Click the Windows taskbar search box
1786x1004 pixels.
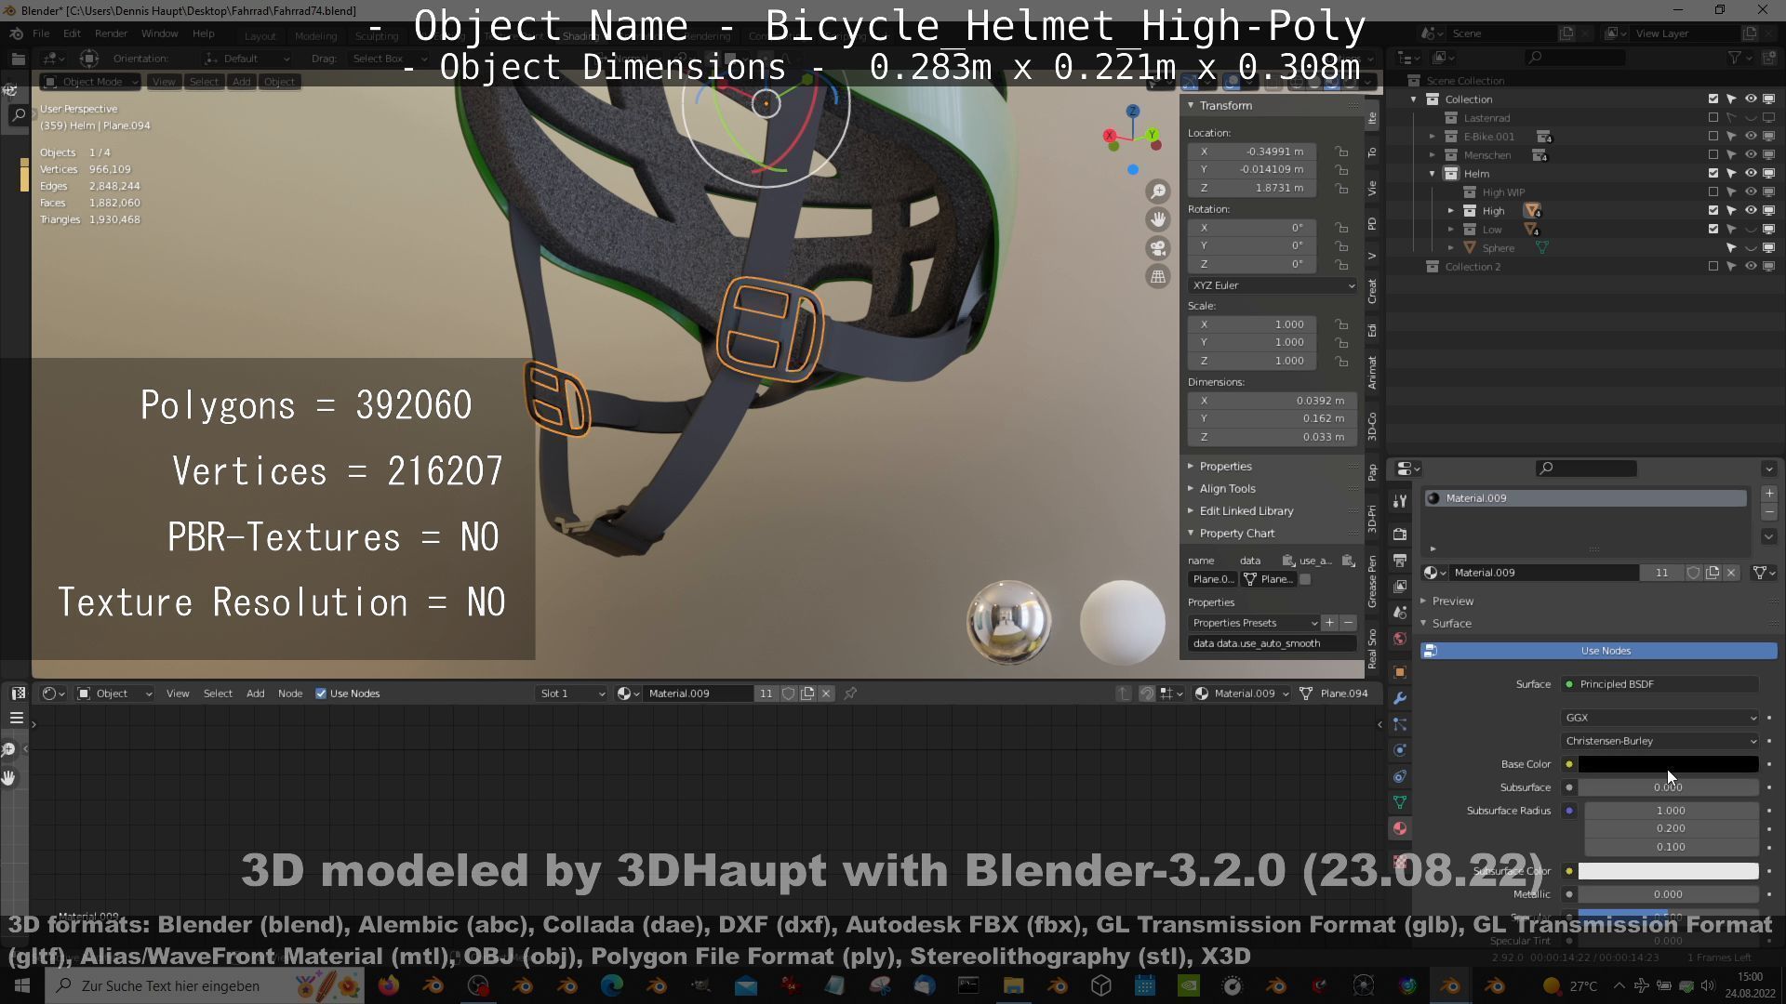pyautogui.click(x=203, y=985)
